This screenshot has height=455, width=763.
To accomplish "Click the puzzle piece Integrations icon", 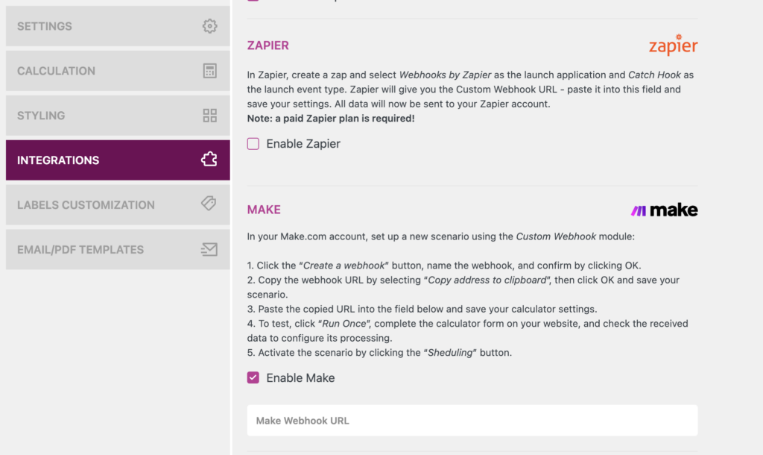I will coord(209,160).
